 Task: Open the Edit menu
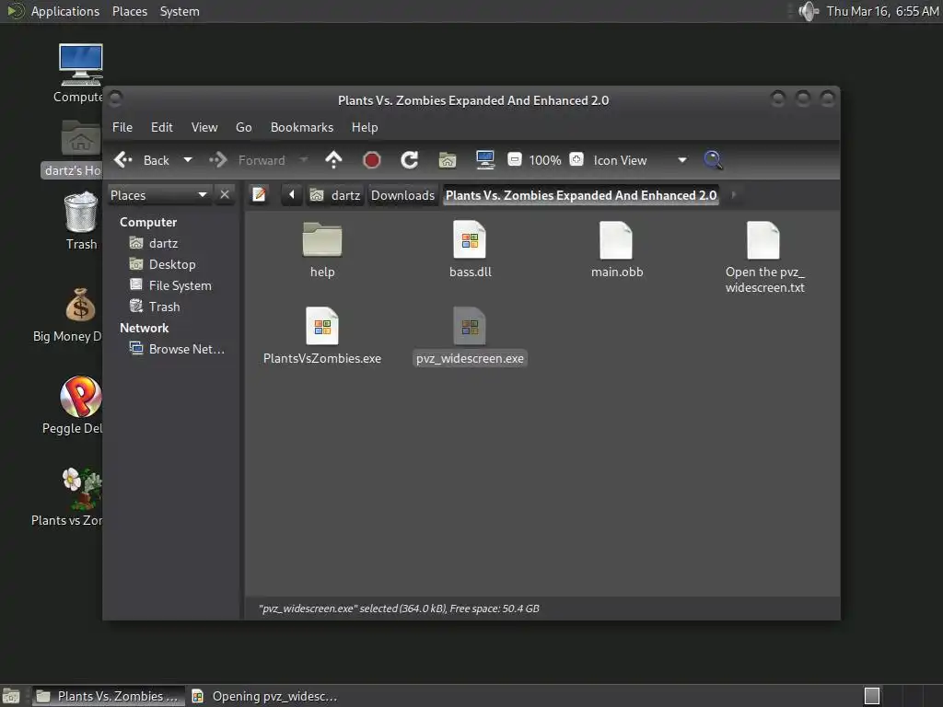(x=162, y=127)
